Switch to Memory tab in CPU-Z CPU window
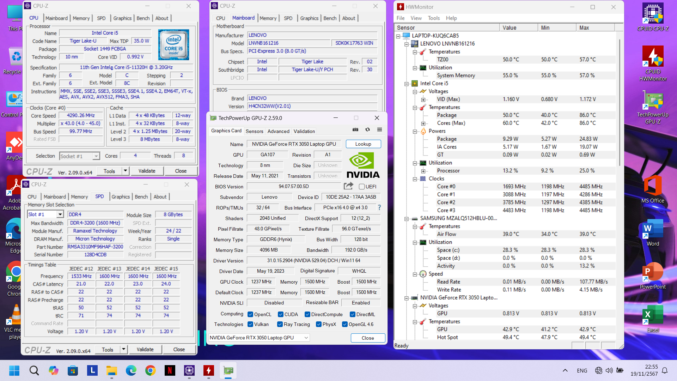The image size is (677, 381). [x=81, y=18]
